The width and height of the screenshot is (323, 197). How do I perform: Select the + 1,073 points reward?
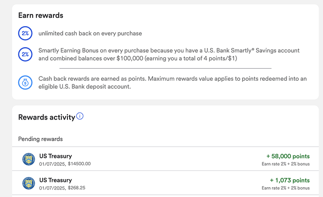tap(290, 180)
